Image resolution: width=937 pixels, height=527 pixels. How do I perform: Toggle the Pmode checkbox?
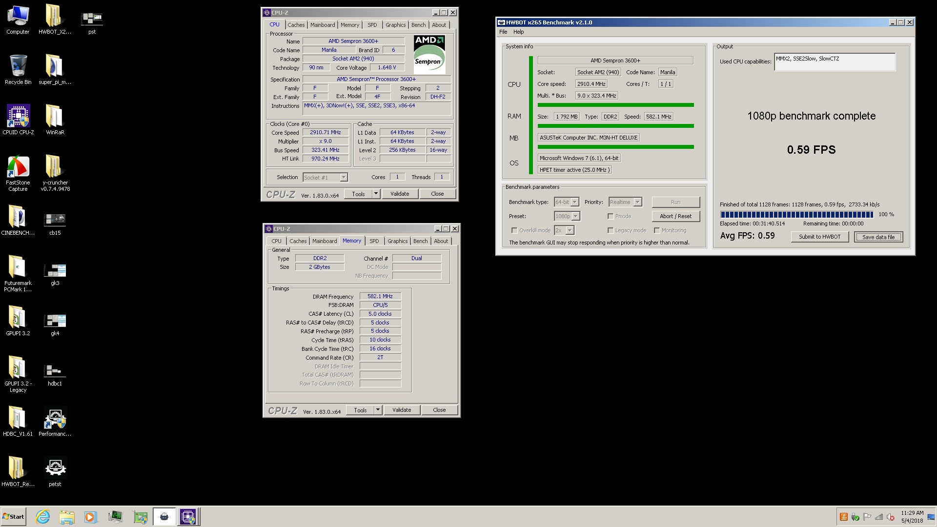(x=611, y=216)
